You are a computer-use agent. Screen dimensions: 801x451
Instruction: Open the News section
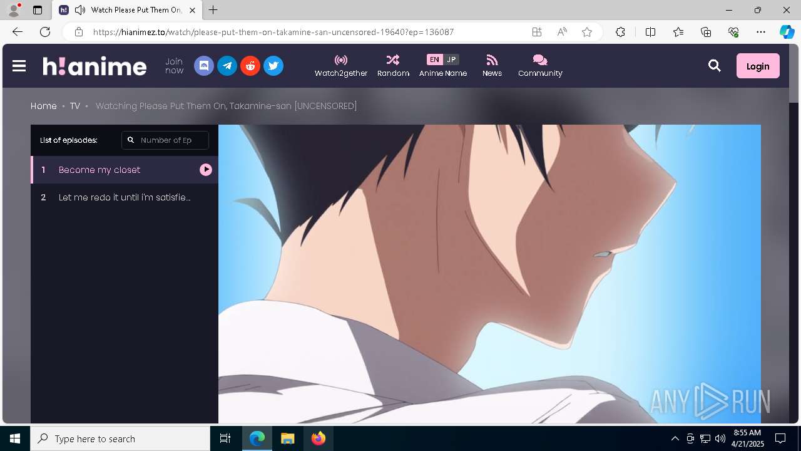[x=492, y=66]
